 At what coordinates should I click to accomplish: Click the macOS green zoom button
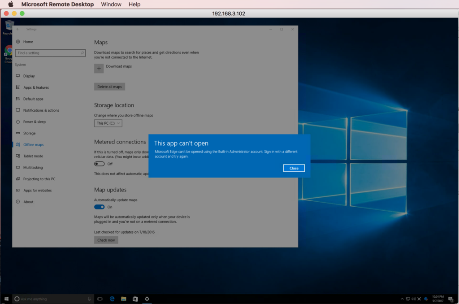(22, 13)
